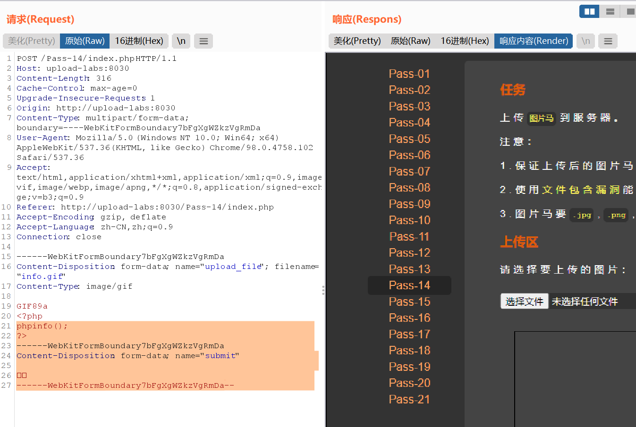This screenshot has width=636, height=427.
Task: Click the 上传区 heading
Action: [x=519, y=242]
